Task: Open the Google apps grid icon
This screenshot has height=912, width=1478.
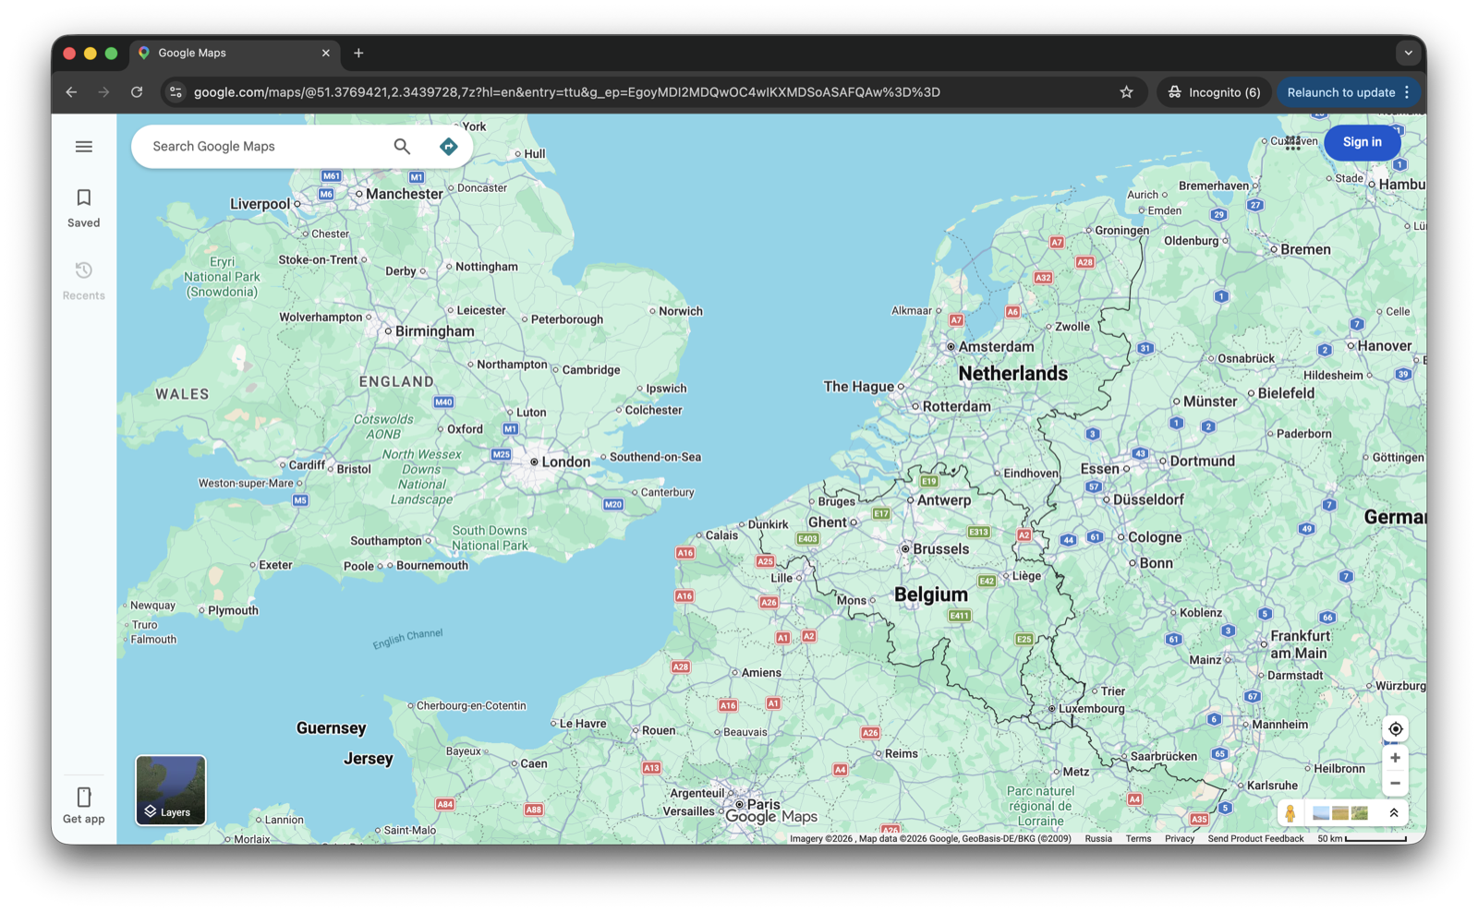Action: coord(1292,142)
